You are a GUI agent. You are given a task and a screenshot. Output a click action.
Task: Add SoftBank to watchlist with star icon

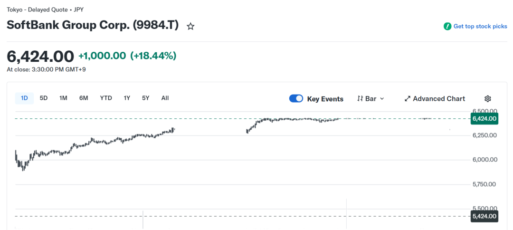(x=190, y=27)
